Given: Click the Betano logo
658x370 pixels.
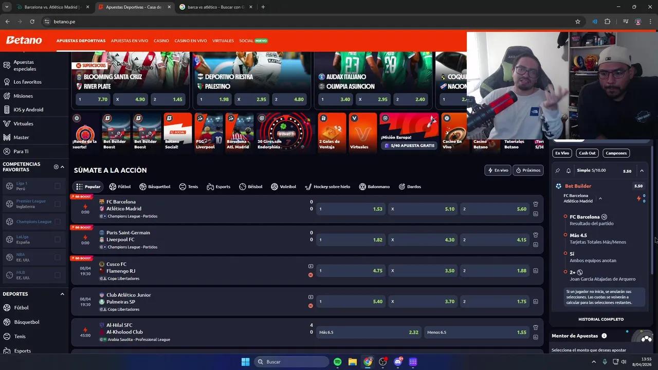Looking at the screenshot, I should pyautogui.click(x=24, y=40).
